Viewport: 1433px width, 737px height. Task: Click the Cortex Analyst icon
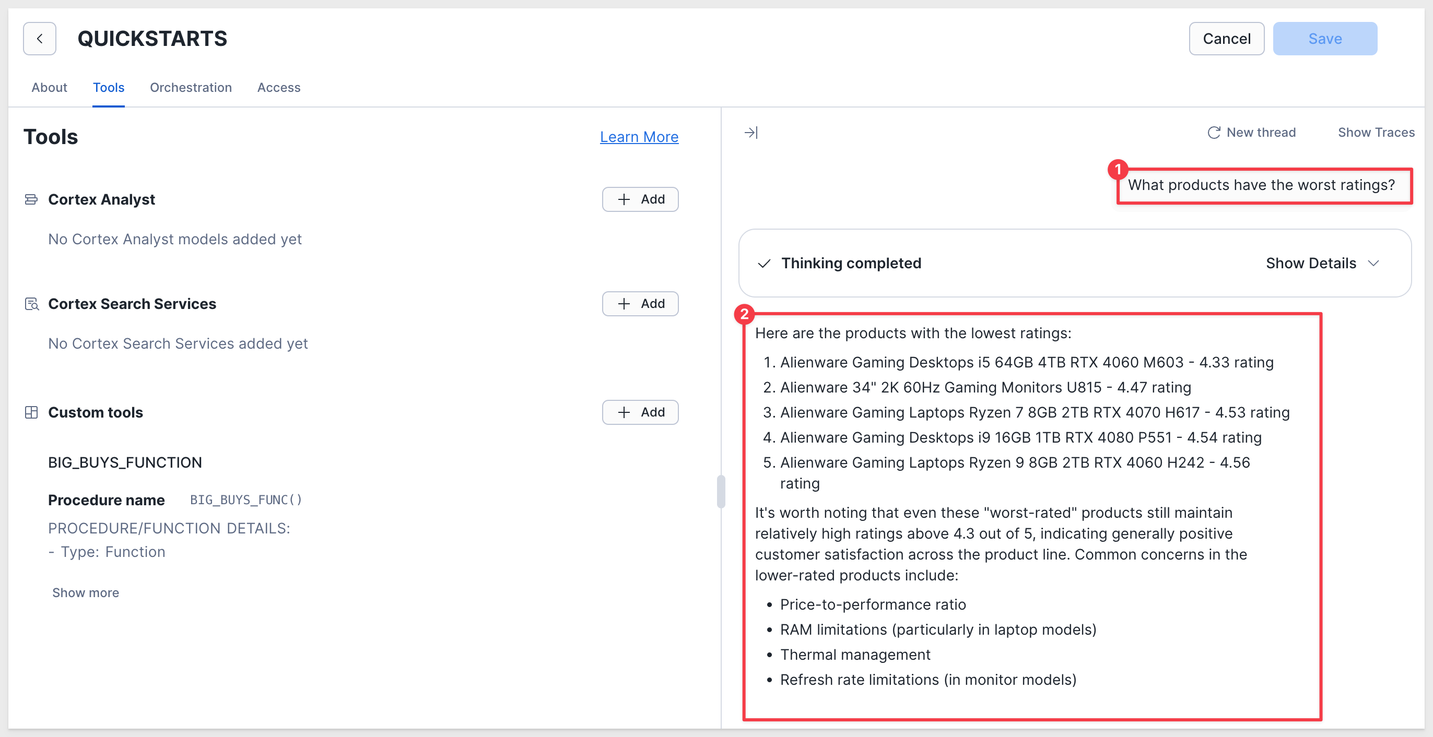click(x=31, y=199)
